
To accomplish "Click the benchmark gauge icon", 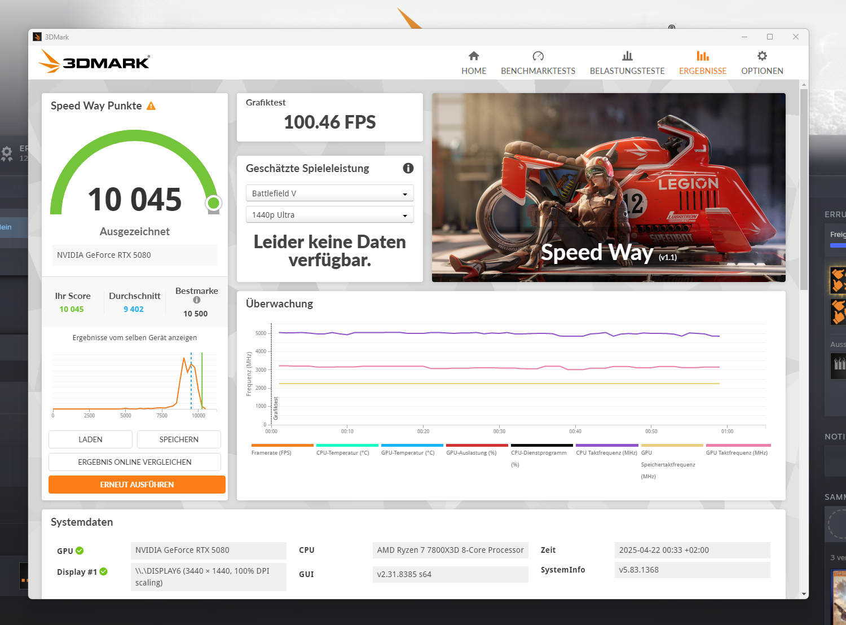I will click(538, 56).
